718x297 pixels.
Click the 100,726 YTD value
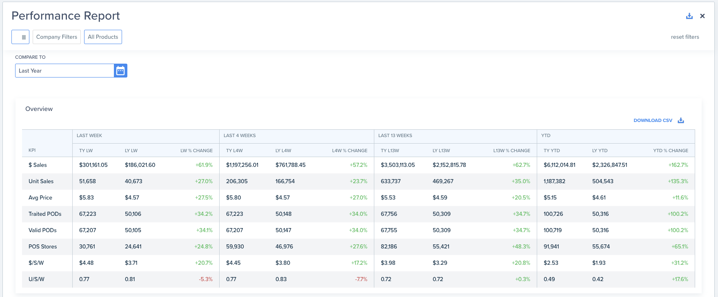(554, 214)
